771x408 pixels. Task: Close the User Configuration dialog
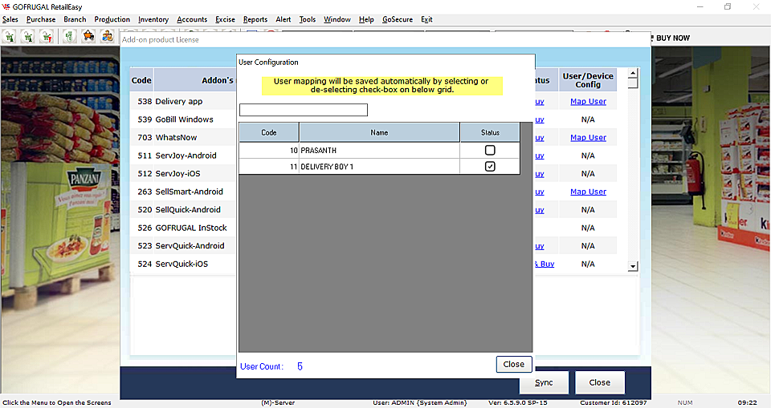pos(514,364)
